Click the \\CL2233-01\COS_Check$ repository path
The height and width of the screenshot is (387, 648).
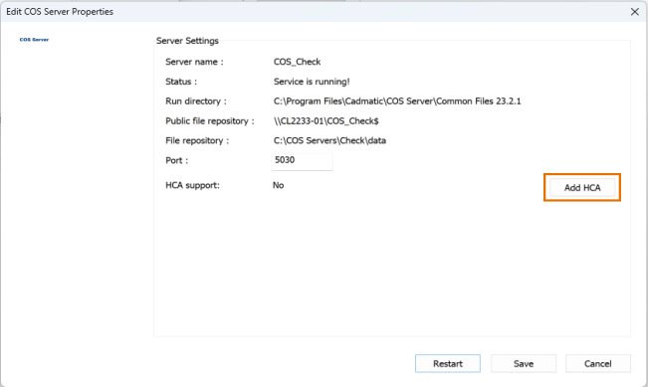click(x=325, y=121)
